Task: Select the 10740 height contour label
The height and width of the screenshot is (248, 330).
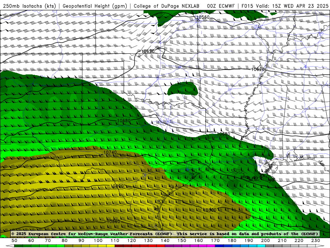Action: (110, 152)
